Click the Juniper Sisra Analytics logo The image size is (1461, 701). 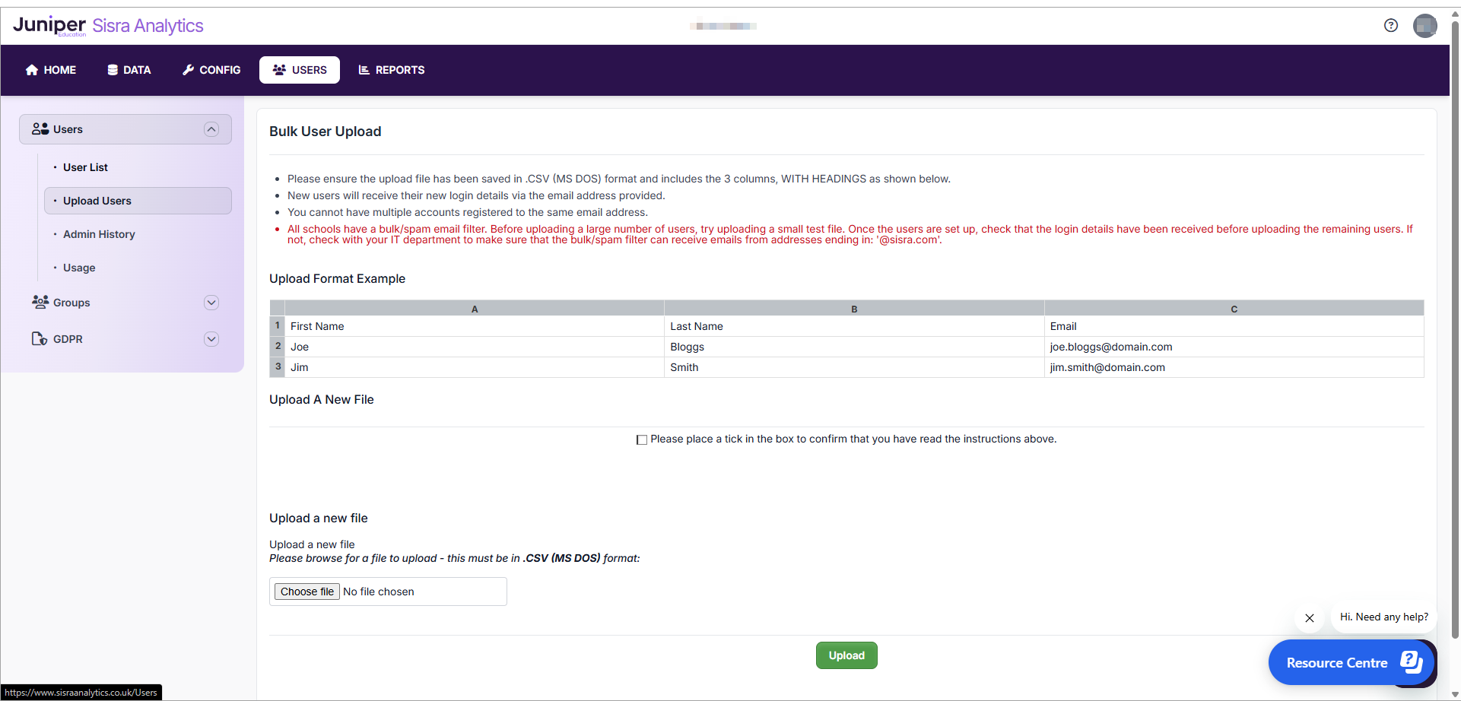click(108, 26)
